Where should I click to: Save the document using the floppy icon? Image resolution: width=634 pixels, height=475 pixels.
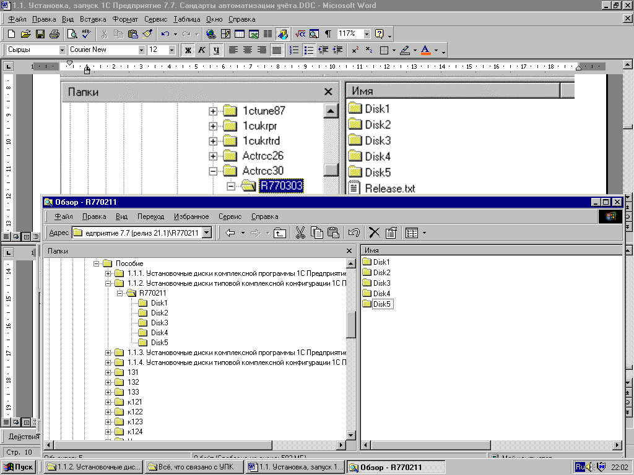[40, 34]
